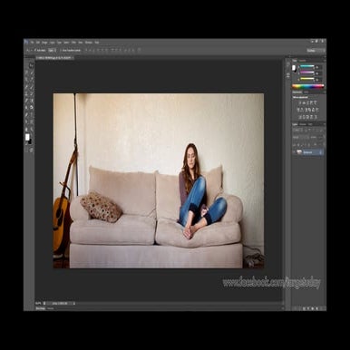Open the Color panel flyout menu

[325, 60]
